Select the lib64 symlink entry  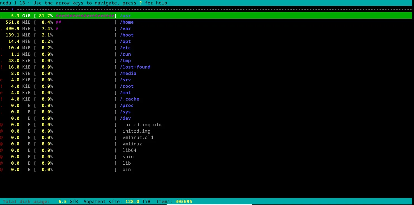[x=130, y=150]
